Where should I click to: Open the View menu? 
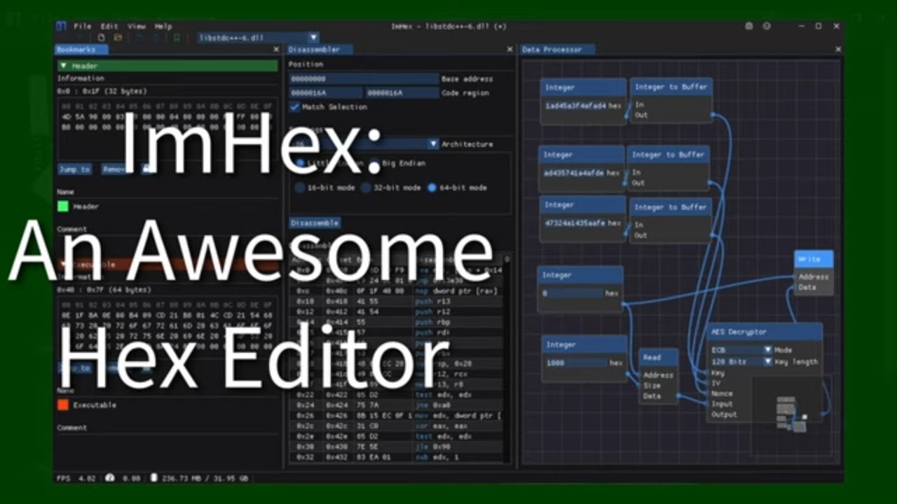point(137,26)
